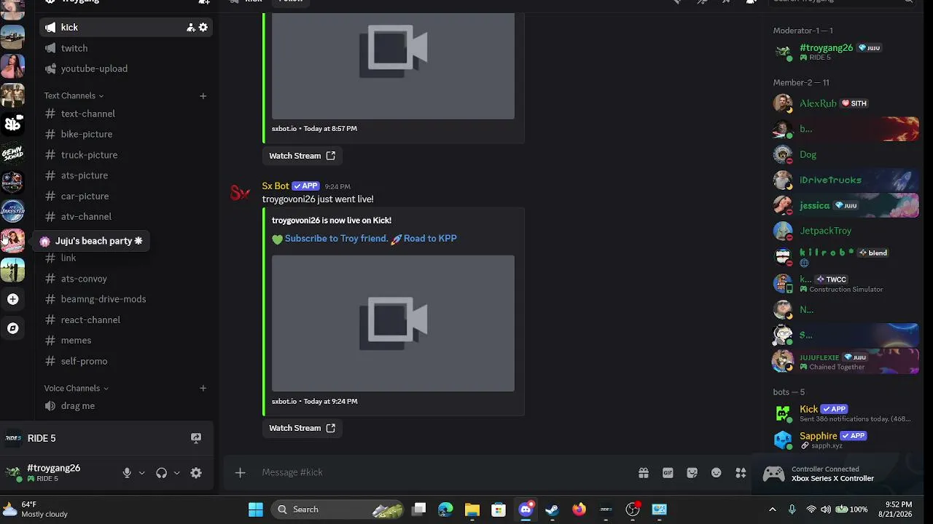Open the Kick bot member entry
The image size is (933, 524).
point(845,413)
